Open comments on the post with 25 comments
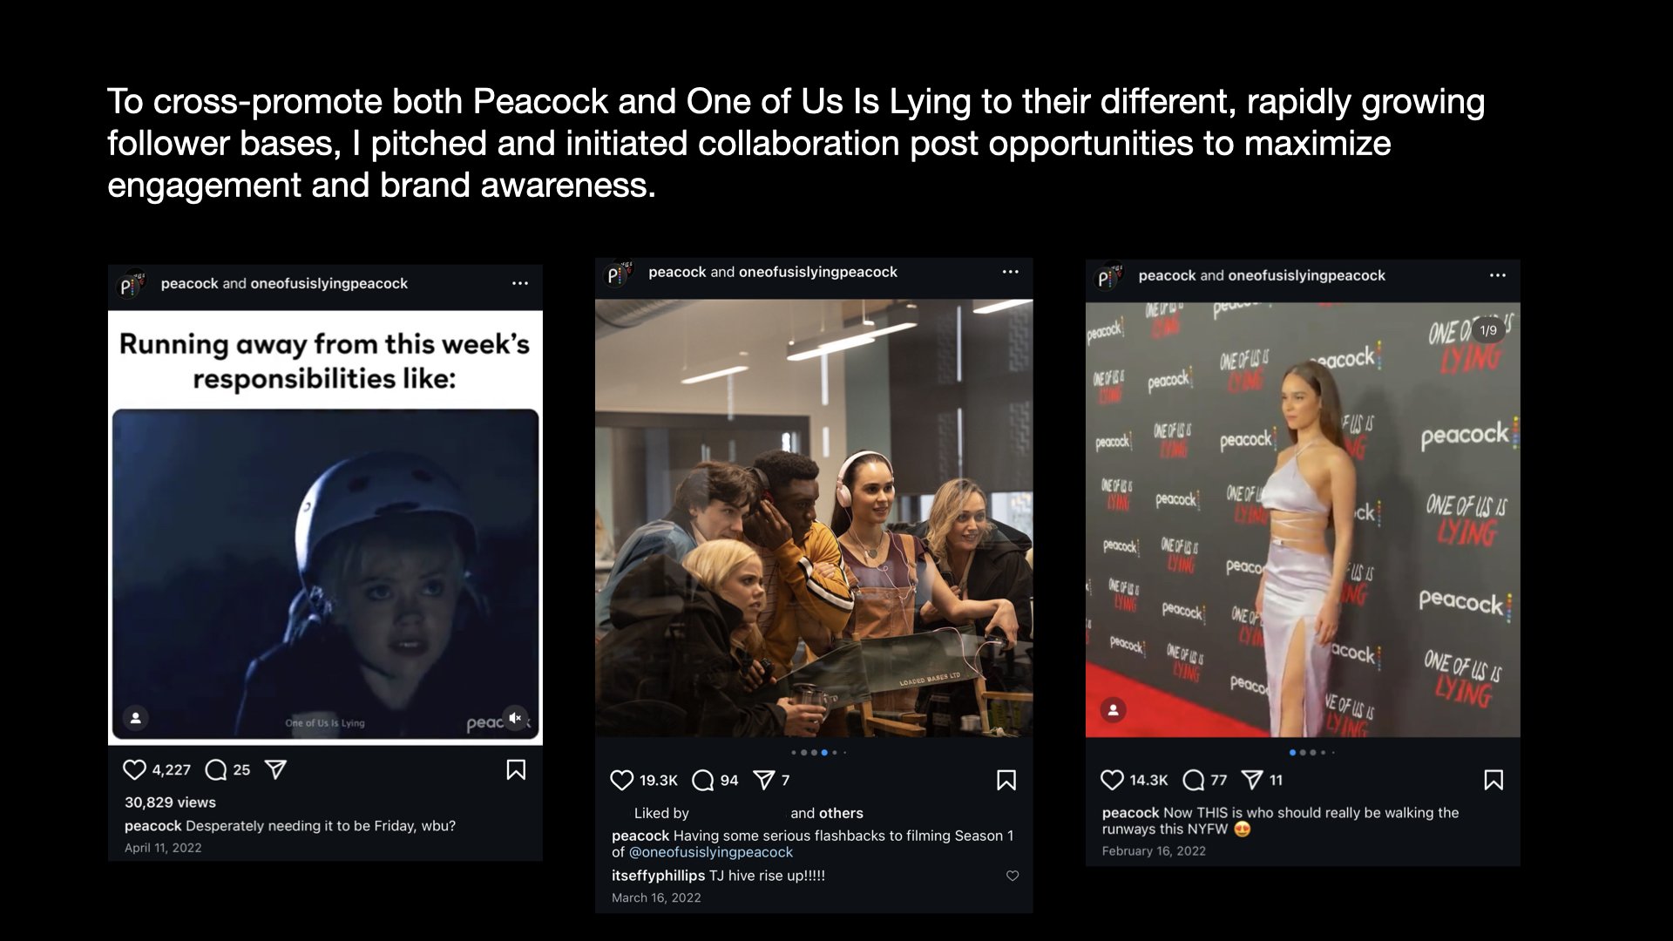This screenshot has height=941, width=1673. tap(215, 770)
